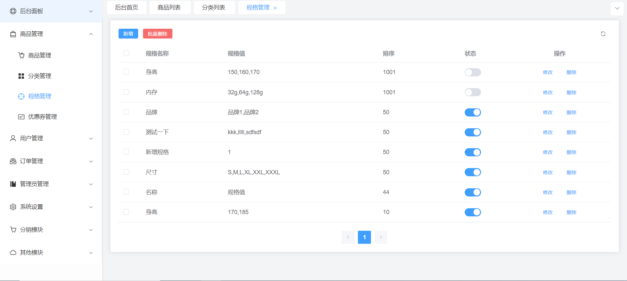627x281 pixels.
Task: Close the 规格管理 tab with the x
Action: (275, 8)
